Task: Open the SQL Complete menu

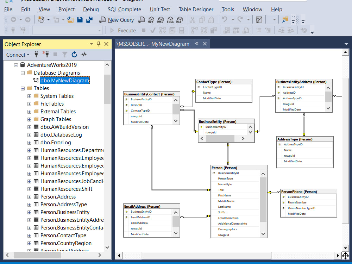Action: click(124, 10)
